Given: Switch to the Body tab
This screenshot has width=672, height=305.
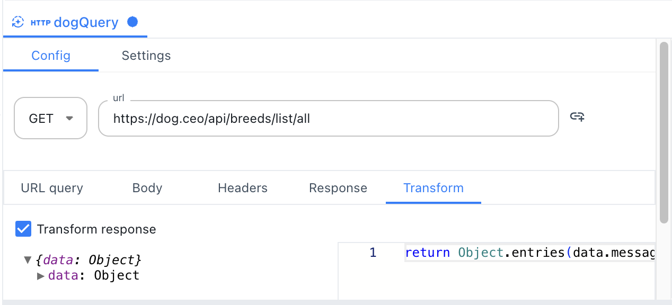Looking at the screenshot, I should 147,188.
